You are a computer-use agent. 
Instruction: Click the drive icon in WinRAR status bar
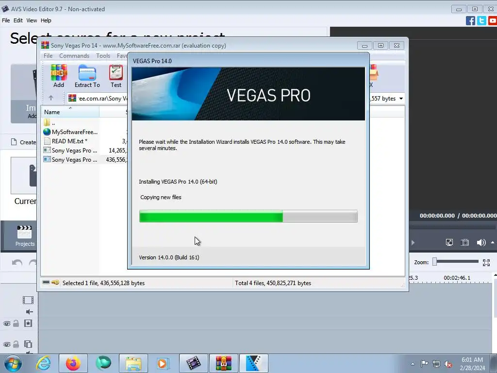pyautogui.click(x=46, y=282)
